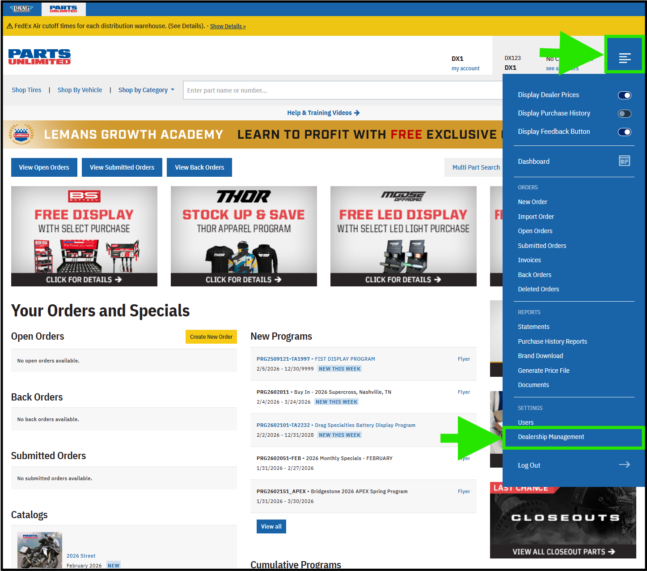The width and height of the screenshot is (647, 571).
Task: Open Statements report
Action: pos(533,327)
